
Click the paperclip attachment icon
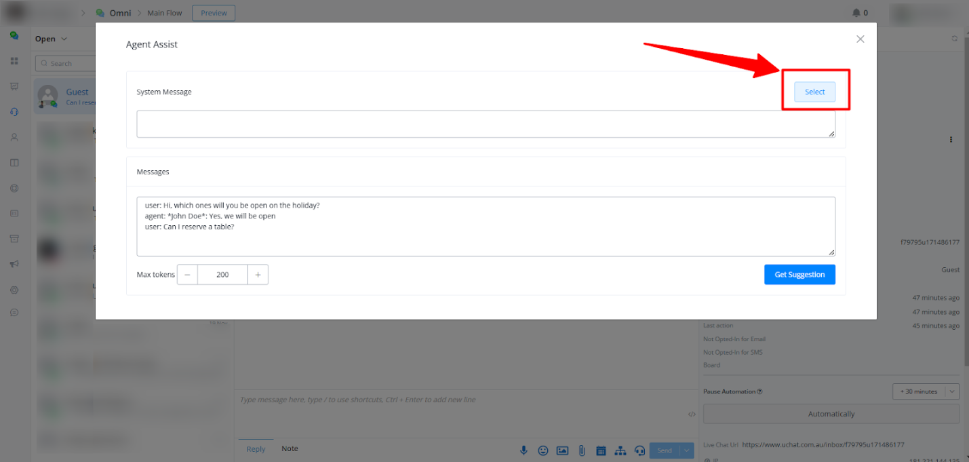click(x=581, y=450)
